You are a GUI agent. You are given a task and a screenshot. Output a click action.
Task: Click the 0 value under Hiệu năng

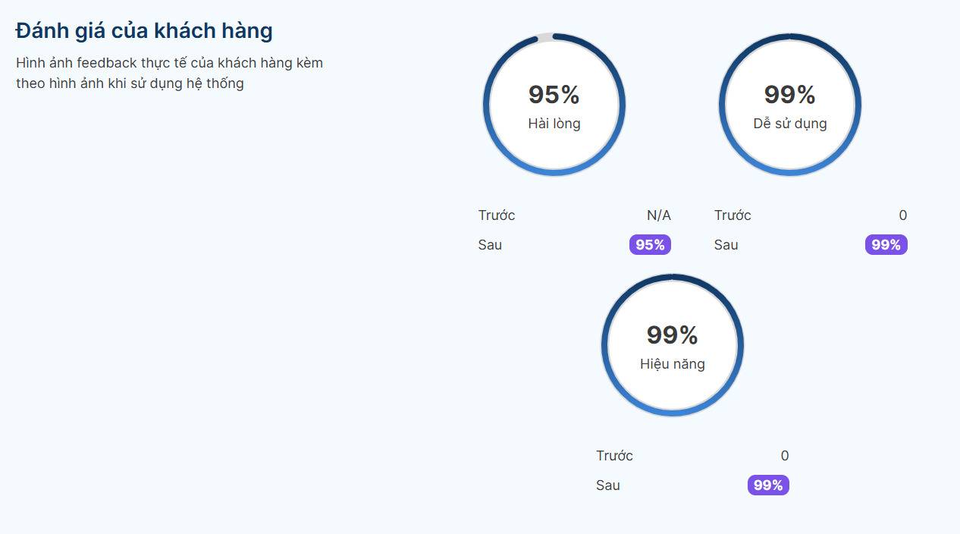point(785,456)
